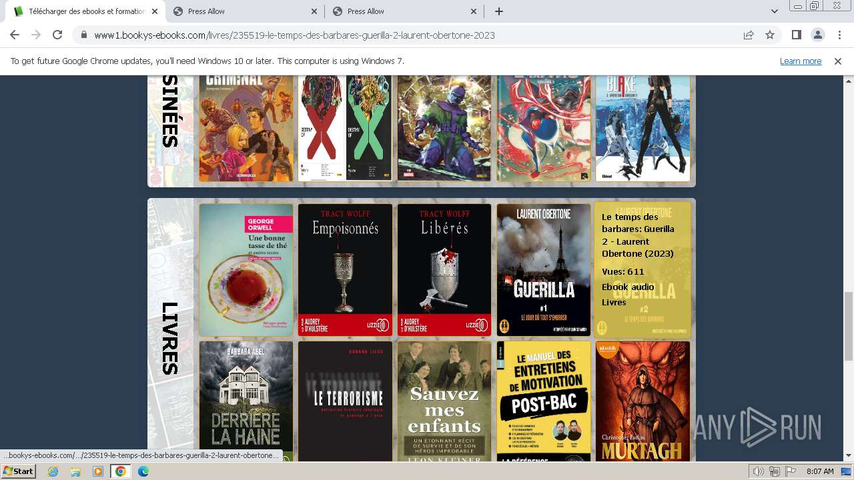Image resolution: width=854 pixels, height=480 pixels.
Task: Open the Le Terrorisme book cover
Action: [x=345, y=401]
